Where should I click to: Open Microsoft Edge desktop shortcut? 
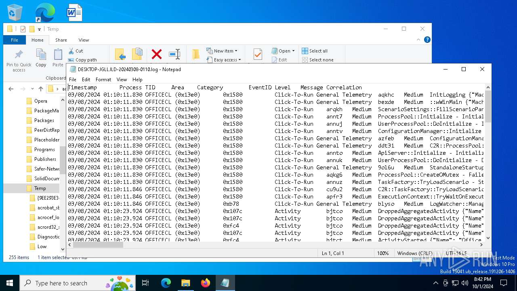point(45,13)
